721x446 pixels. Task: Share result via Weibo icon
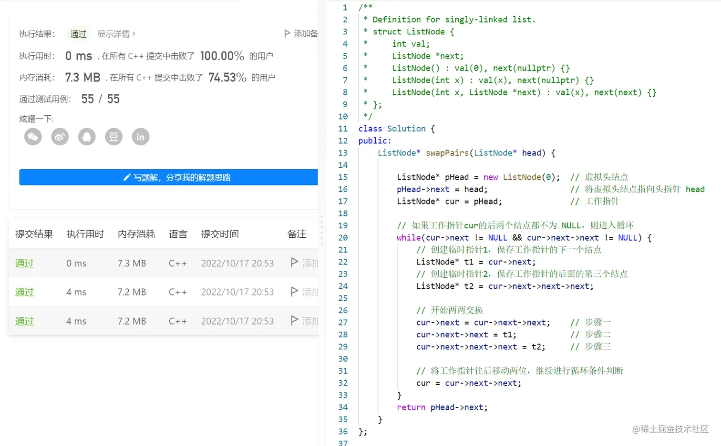(x=60, y=137)
